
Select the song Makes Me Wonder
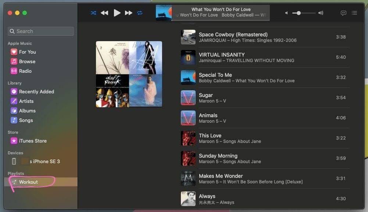pyautogui.click(x=265, y=178)
